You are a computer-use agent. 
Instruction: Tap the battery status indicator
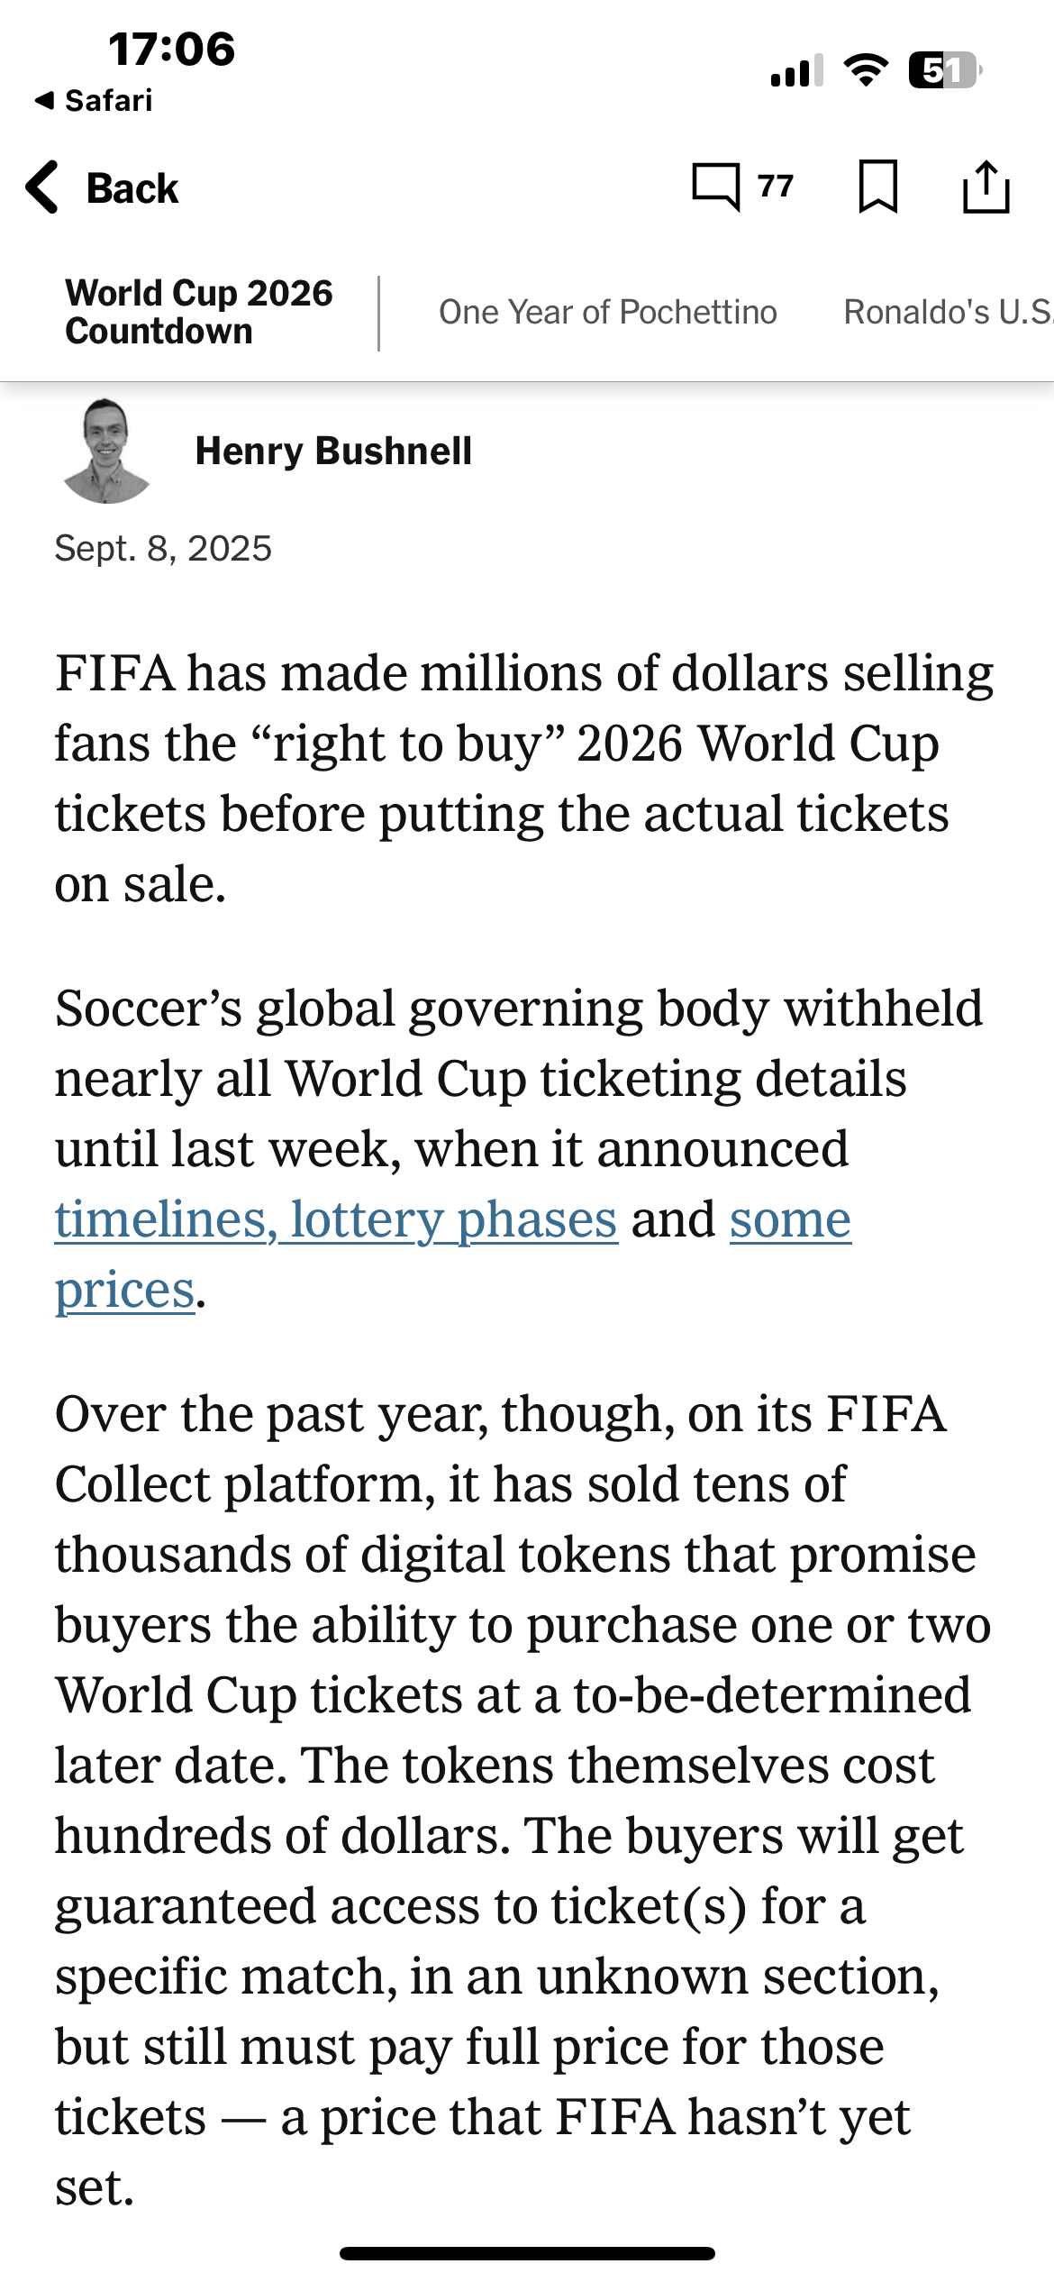[943, 70]
